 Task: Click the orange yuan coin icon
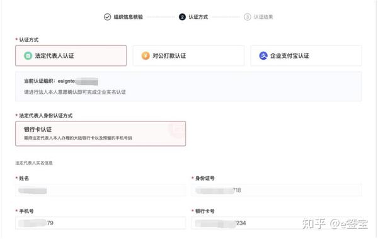coord(146,56)
